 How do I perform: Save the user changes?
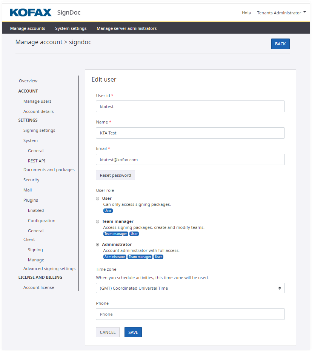[x=133, y=332]
